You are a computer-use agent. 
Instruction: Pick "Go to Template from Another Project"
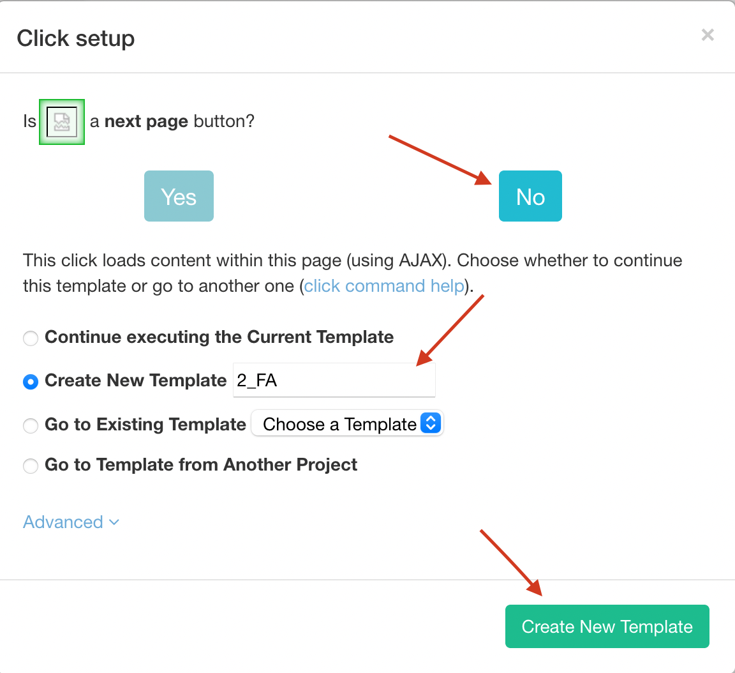30,465
